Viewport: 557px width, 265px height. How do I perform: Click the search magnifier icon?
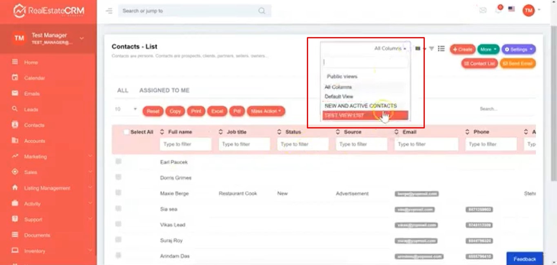pyautogui.click(x=262, y=11)
